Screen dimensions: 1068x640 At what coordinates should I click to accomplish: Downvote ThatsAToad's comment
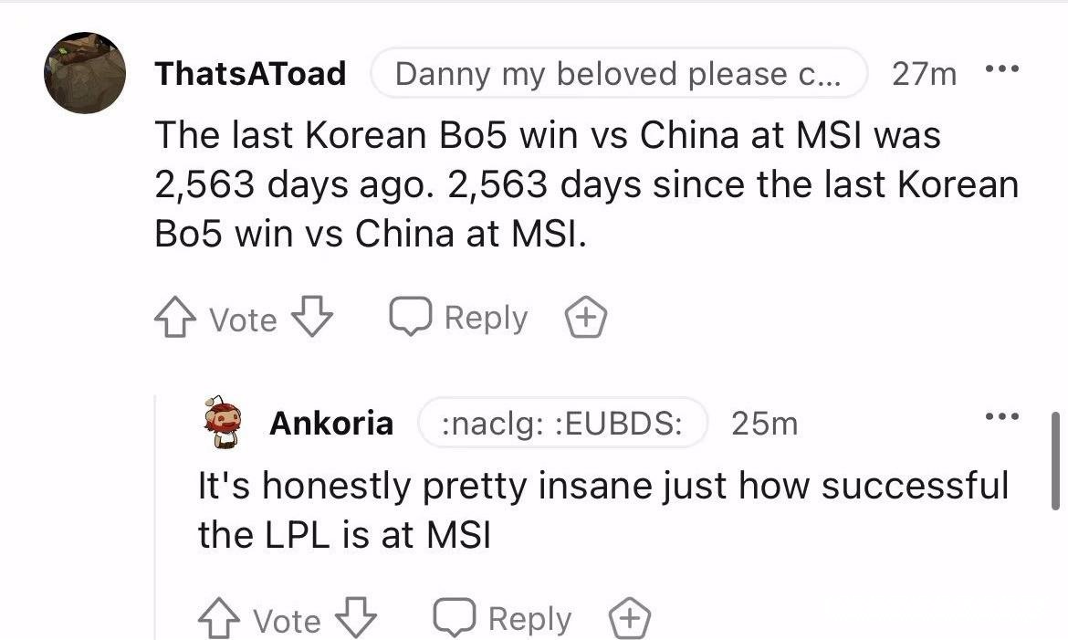(x=312, y=319)
